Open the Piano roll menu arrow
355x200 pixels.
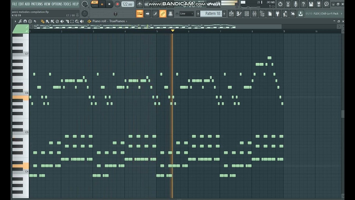(15, 21)
